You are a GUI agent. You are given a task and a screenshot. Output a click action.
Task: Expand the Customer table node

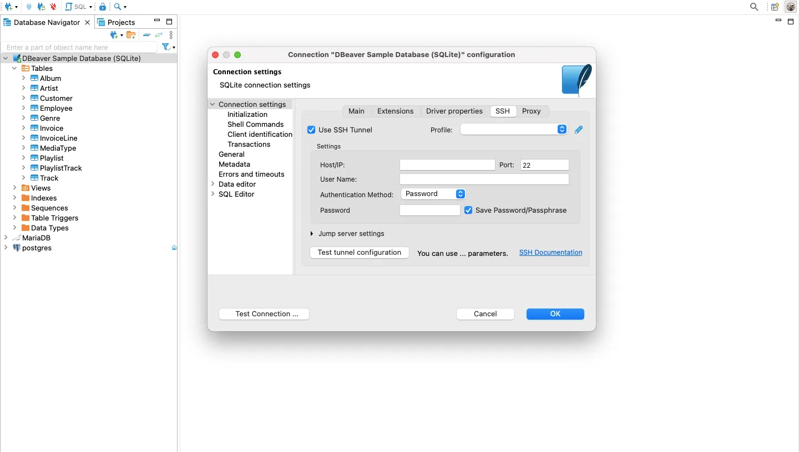[24, 98]
